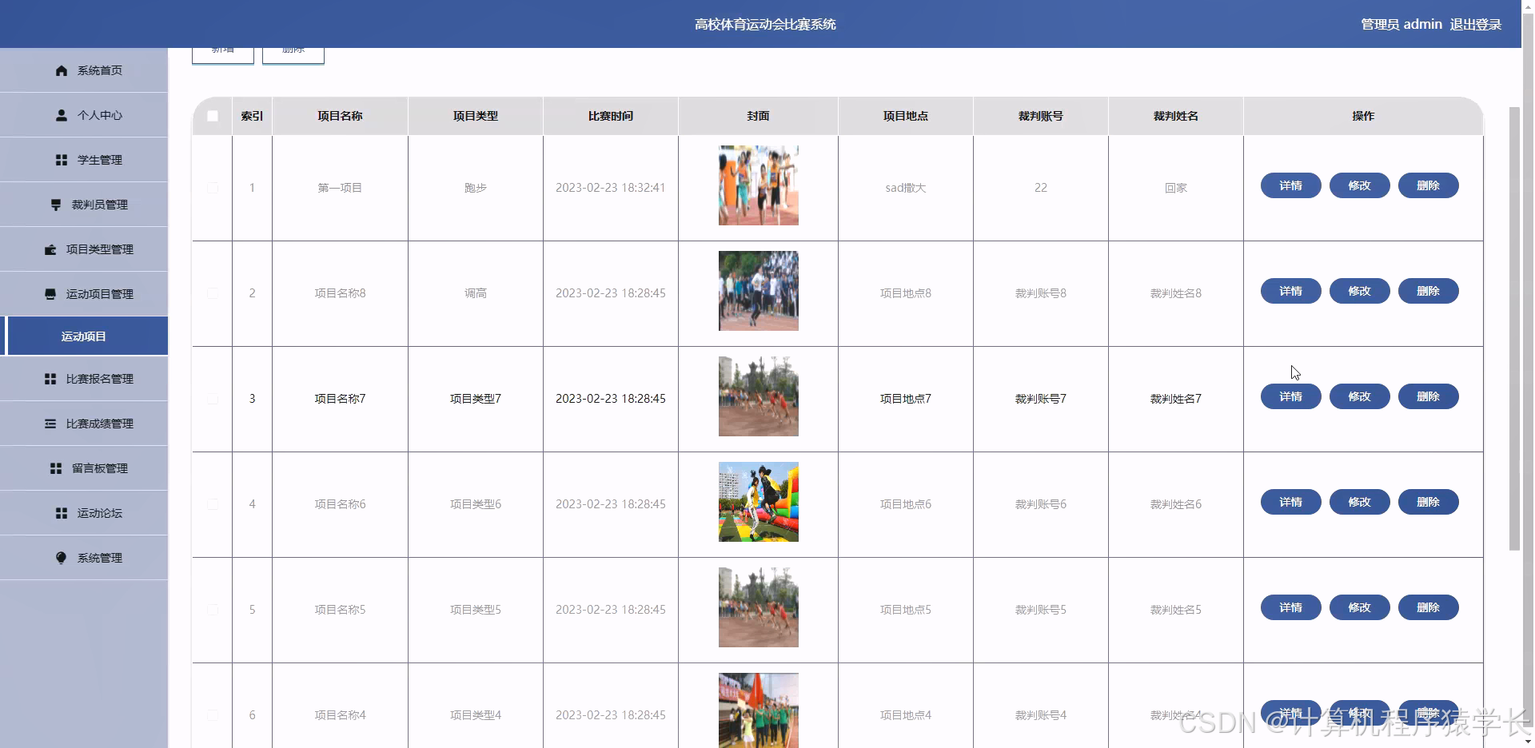Screen dimensions: 1535x748
Task: Check the checkbox for row 6 项目名称4
Action: click(x=213, y=715)
